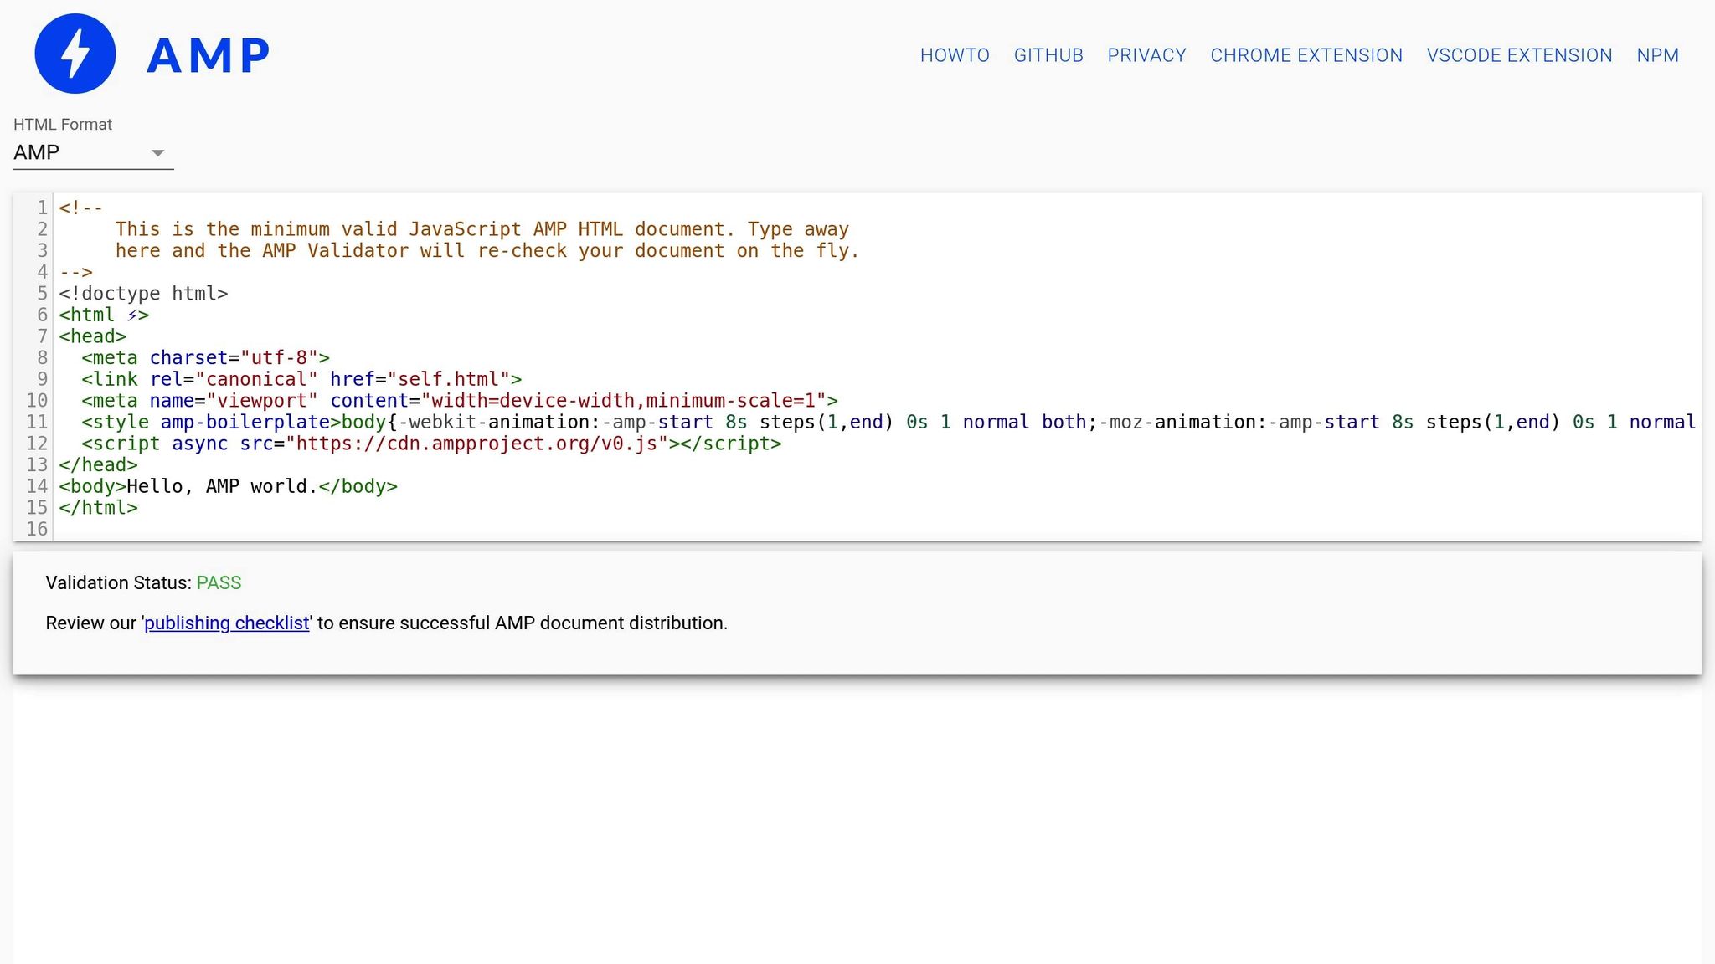Screen dimensions: 1715x964
Task: Select line number 11 in the editor
Action: (37, 422)
